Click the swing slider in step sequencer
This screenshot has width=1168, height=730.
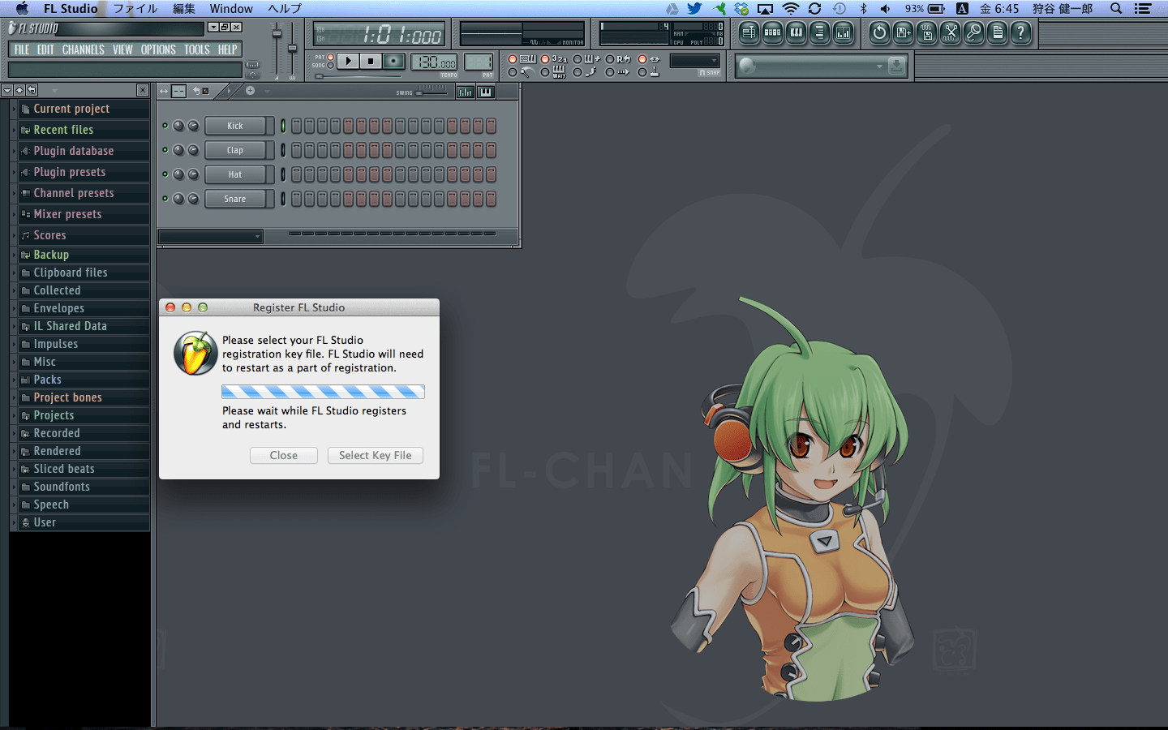pos(432,92)
